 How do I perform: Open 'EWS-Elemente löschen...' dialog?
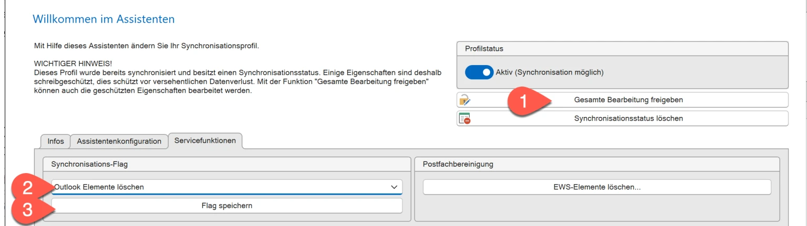click(x=597, y=187)
